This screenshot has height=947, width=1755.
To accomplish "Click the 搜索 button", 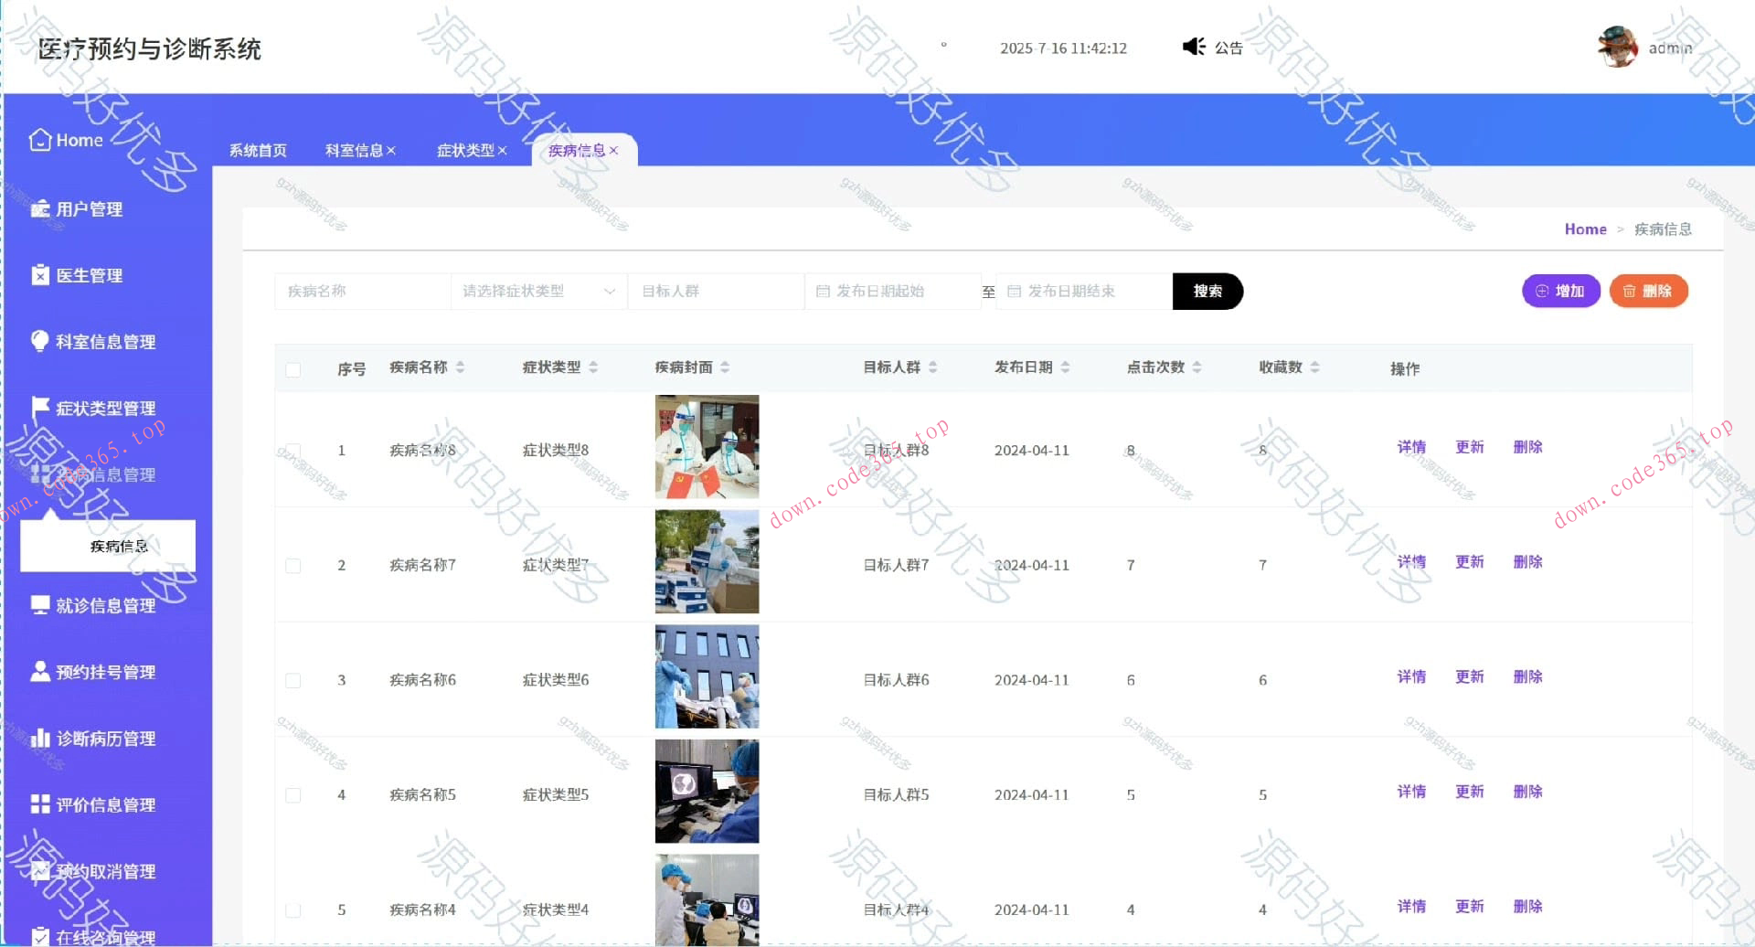I will [x=1208, y=291].
